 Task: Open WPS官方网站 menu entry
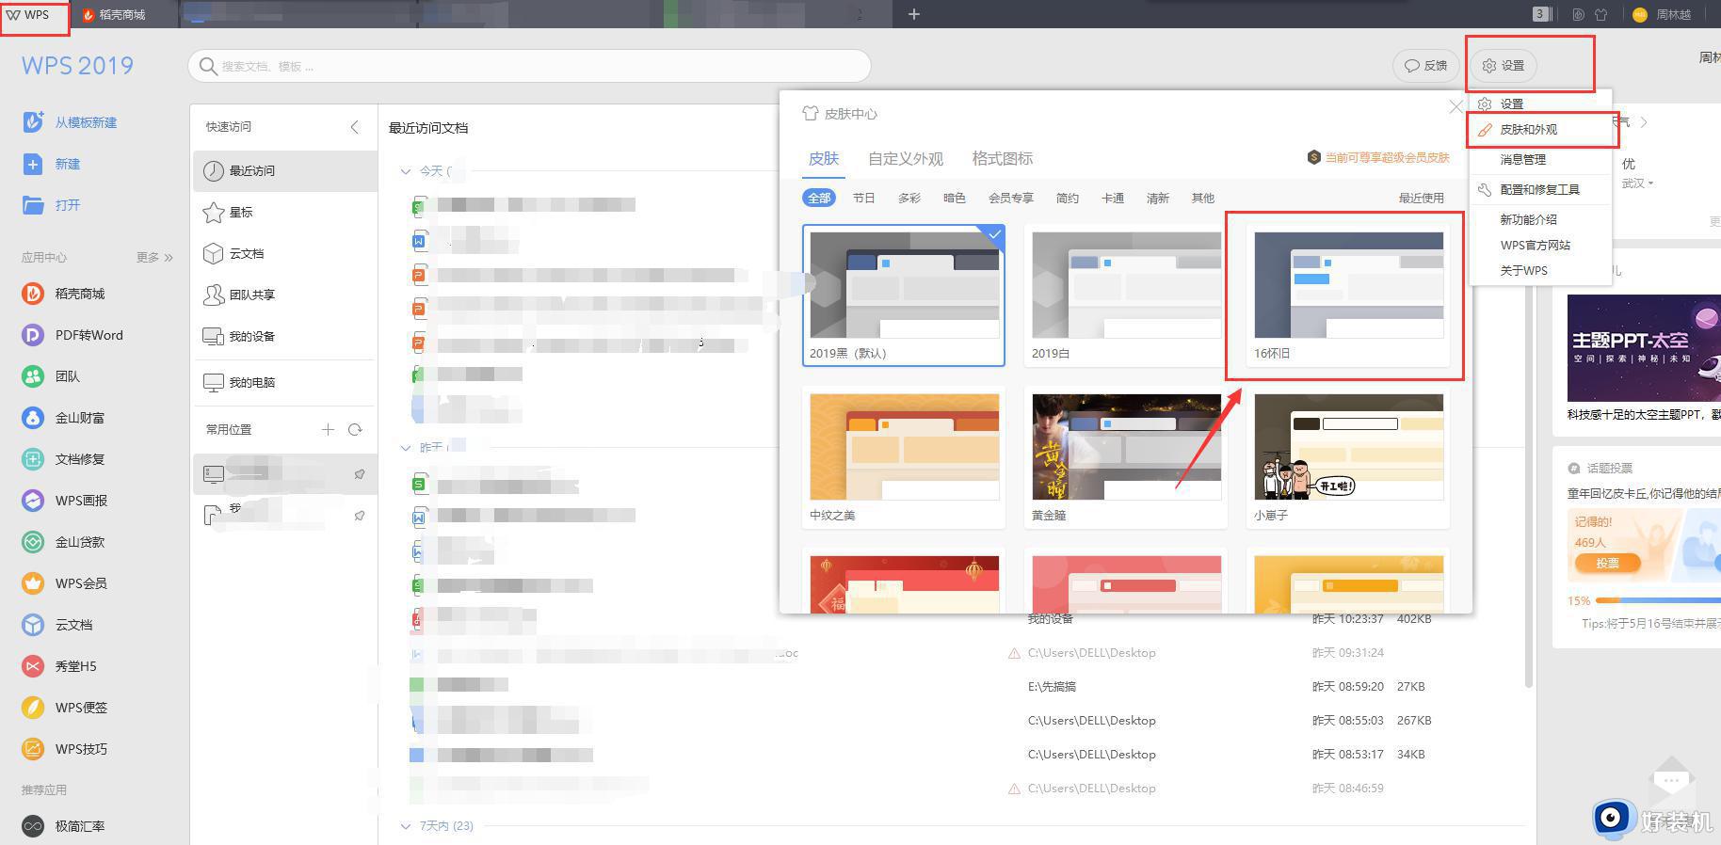(1540, 245)
